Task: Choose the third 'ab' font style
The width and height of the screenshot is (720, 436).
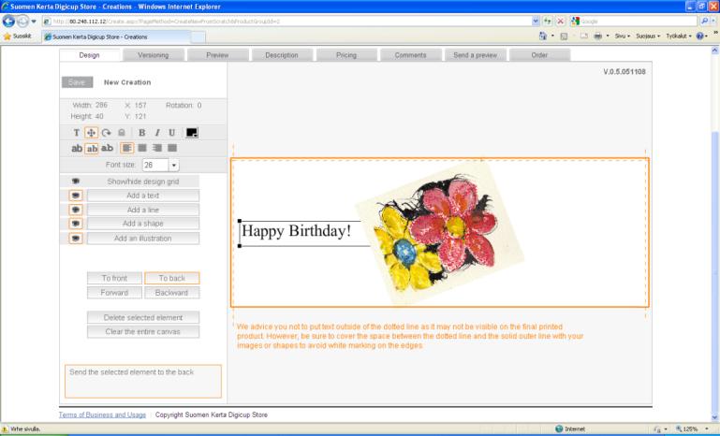Action: click(107, 148)
